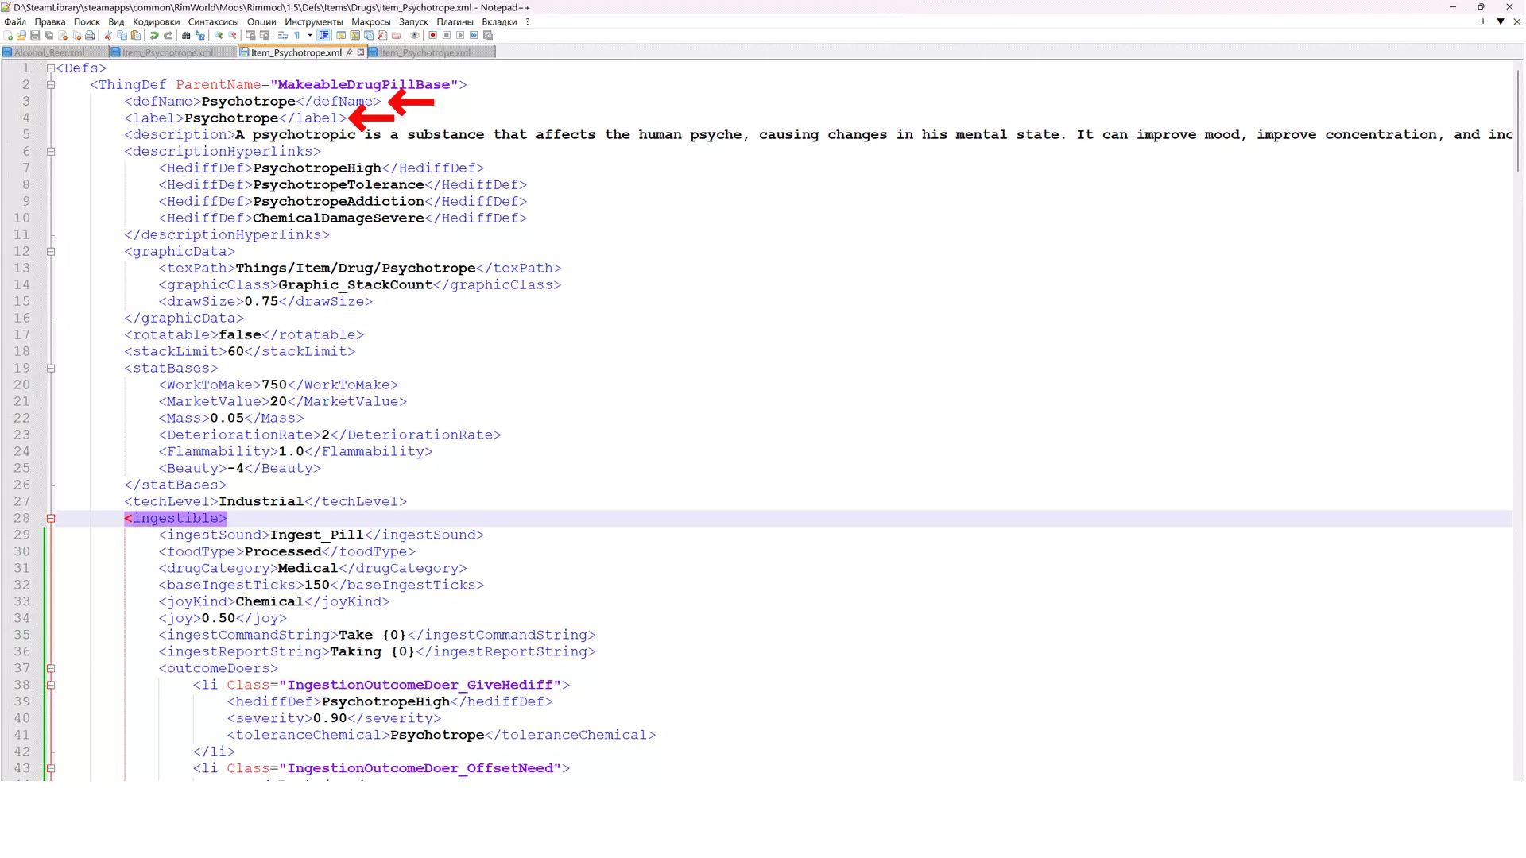Screen dimensions: 1526x858
Task: Toggle show all characters pilcrow icon
Action: pyautogui.click(x=296, y=36)
